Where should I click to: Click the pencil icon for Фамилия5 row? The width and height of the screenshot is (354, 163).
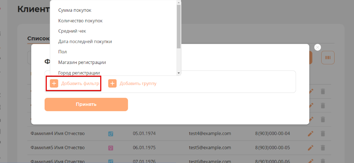point(311,147)
